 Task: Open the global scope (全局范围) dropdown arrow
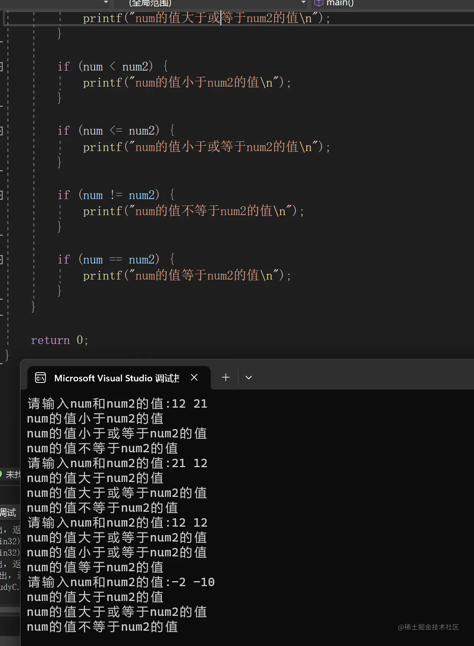coord(304,2)
